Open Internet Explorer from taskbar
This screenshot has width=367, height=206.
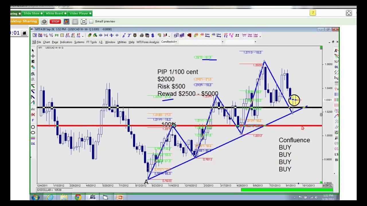(x=50, y=197)
